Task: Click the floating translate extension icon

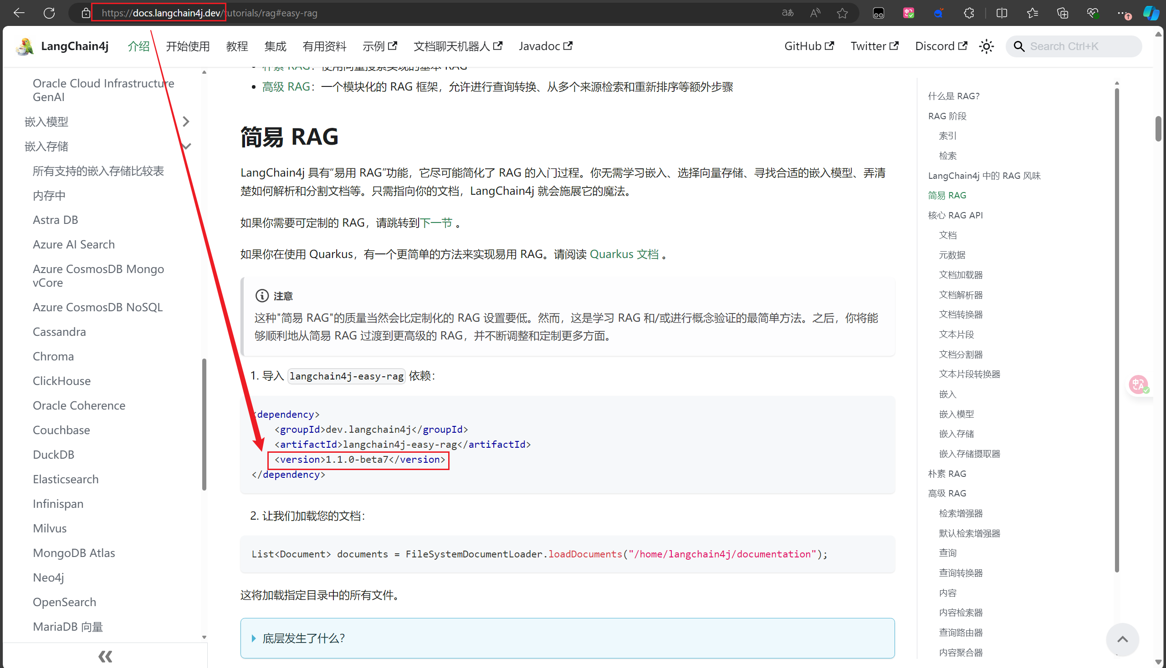Action: (1139, 385)
